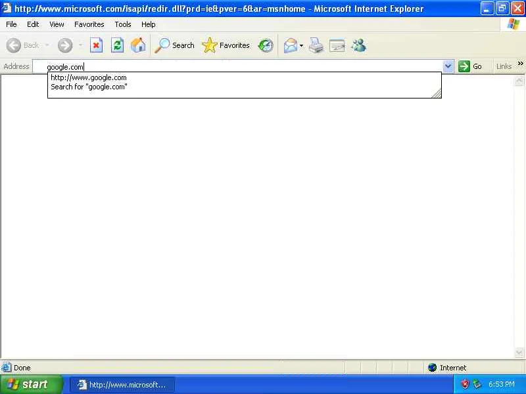Open the Favorites menu
This screenshot has height=394, width=526.
[x=89, y=24]
